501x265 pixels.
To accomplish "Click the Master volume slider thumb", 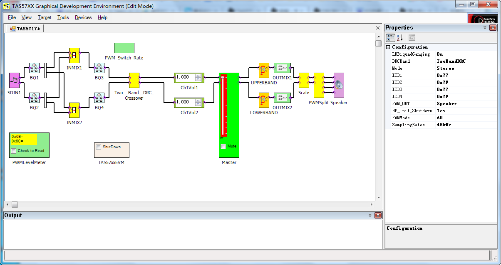I will click(223, 77).
